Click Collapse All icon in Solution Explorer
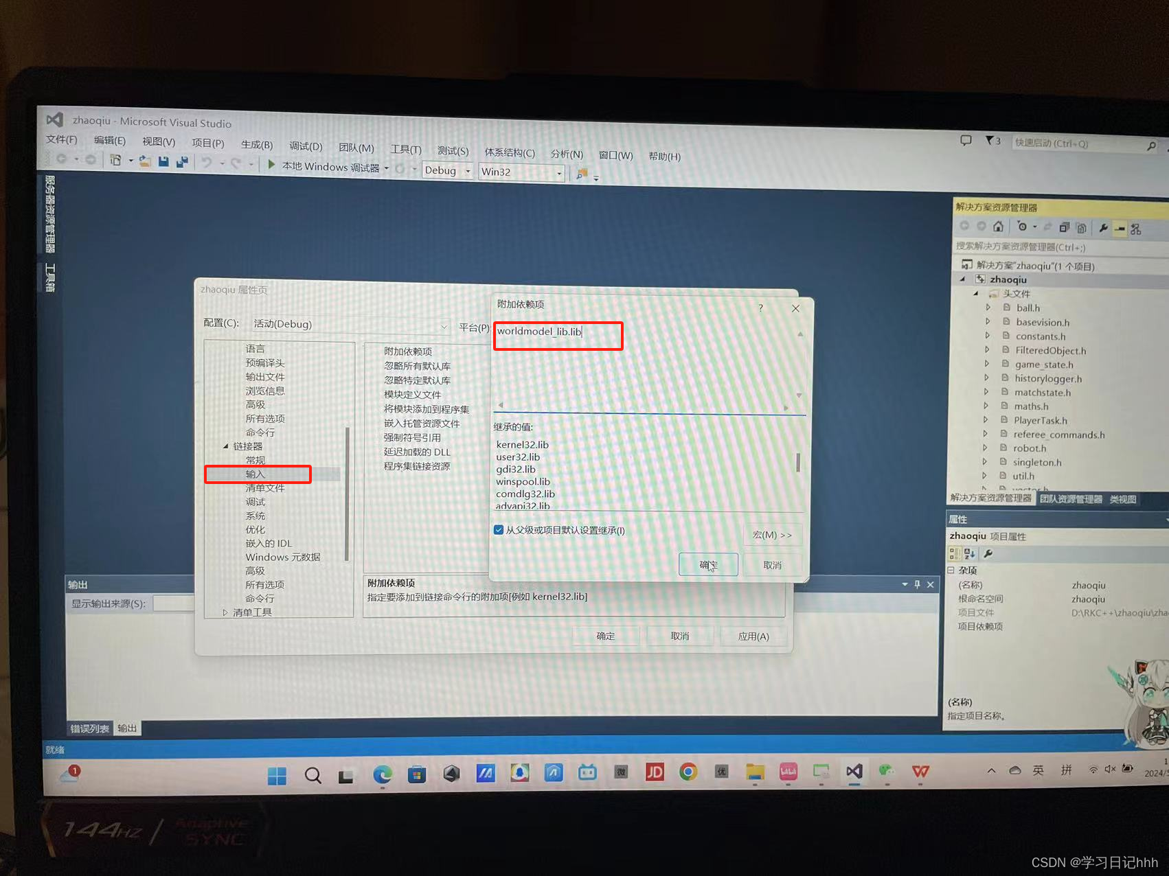Image resolution: width=1169 pixels, height=876 pixels. pyautogui.click(x=1064, y=227)
